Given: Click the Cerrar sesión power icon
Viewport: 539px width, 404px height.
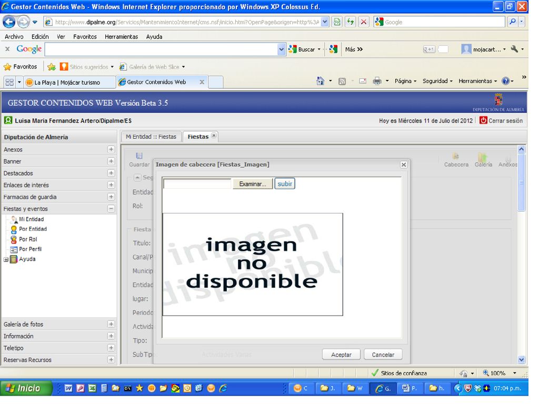Looking at the screenshot, I should coord(483,120).
